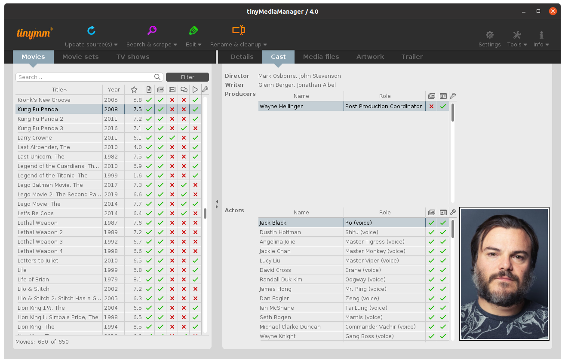Click the green Edit pencil icon
The height and width of the screenshot is (363, 565).
pyautogui.click(x=193, y=31)
